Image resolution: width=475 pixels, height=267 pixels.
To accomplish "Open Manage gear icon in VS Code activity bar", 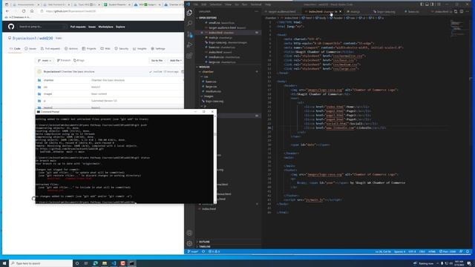I will pyautogui.click(x=190, y=243).
